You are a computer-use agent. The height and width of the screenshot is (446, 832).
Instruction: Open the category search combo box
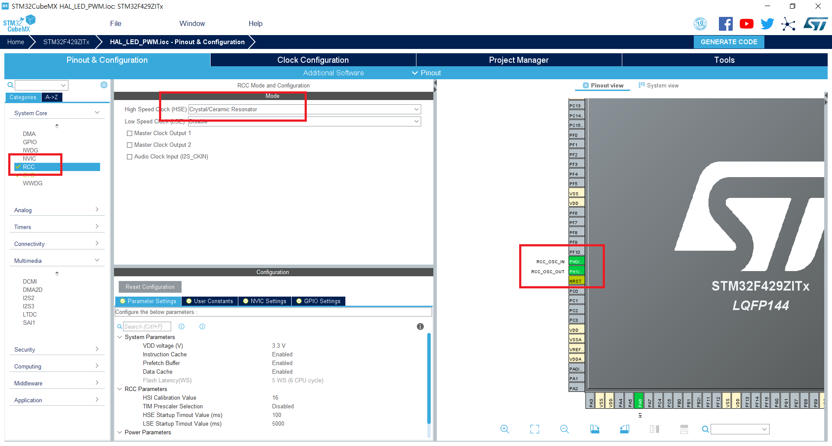(x=42, y=85)
